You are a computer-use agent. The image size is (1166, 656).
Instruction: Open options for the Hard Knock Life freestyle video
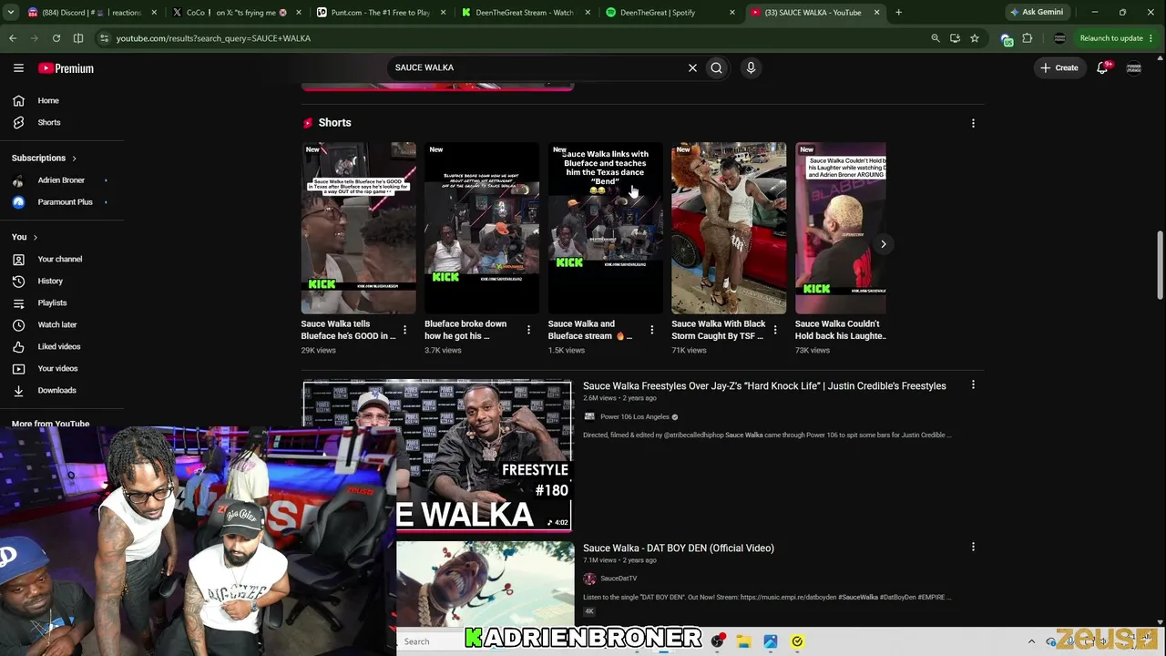973,385
